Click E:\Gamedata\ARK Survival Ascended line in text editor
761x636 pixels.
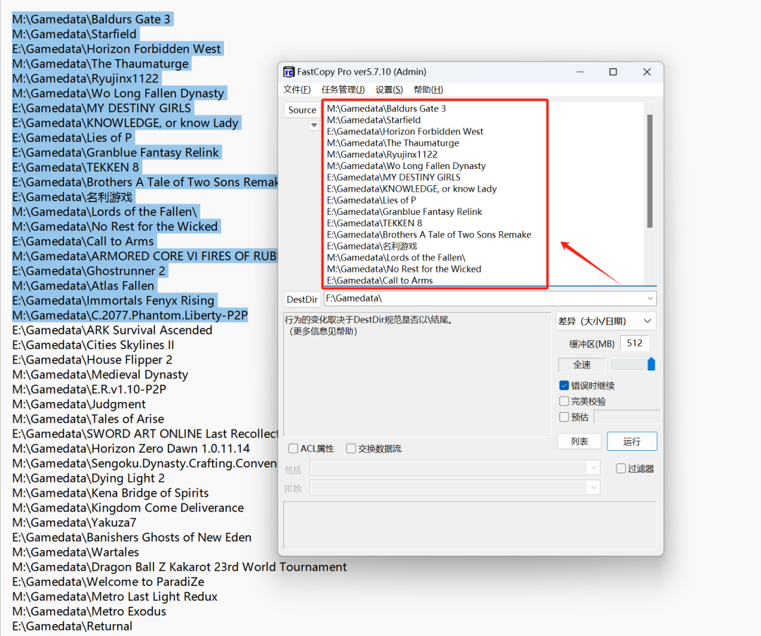112,330
